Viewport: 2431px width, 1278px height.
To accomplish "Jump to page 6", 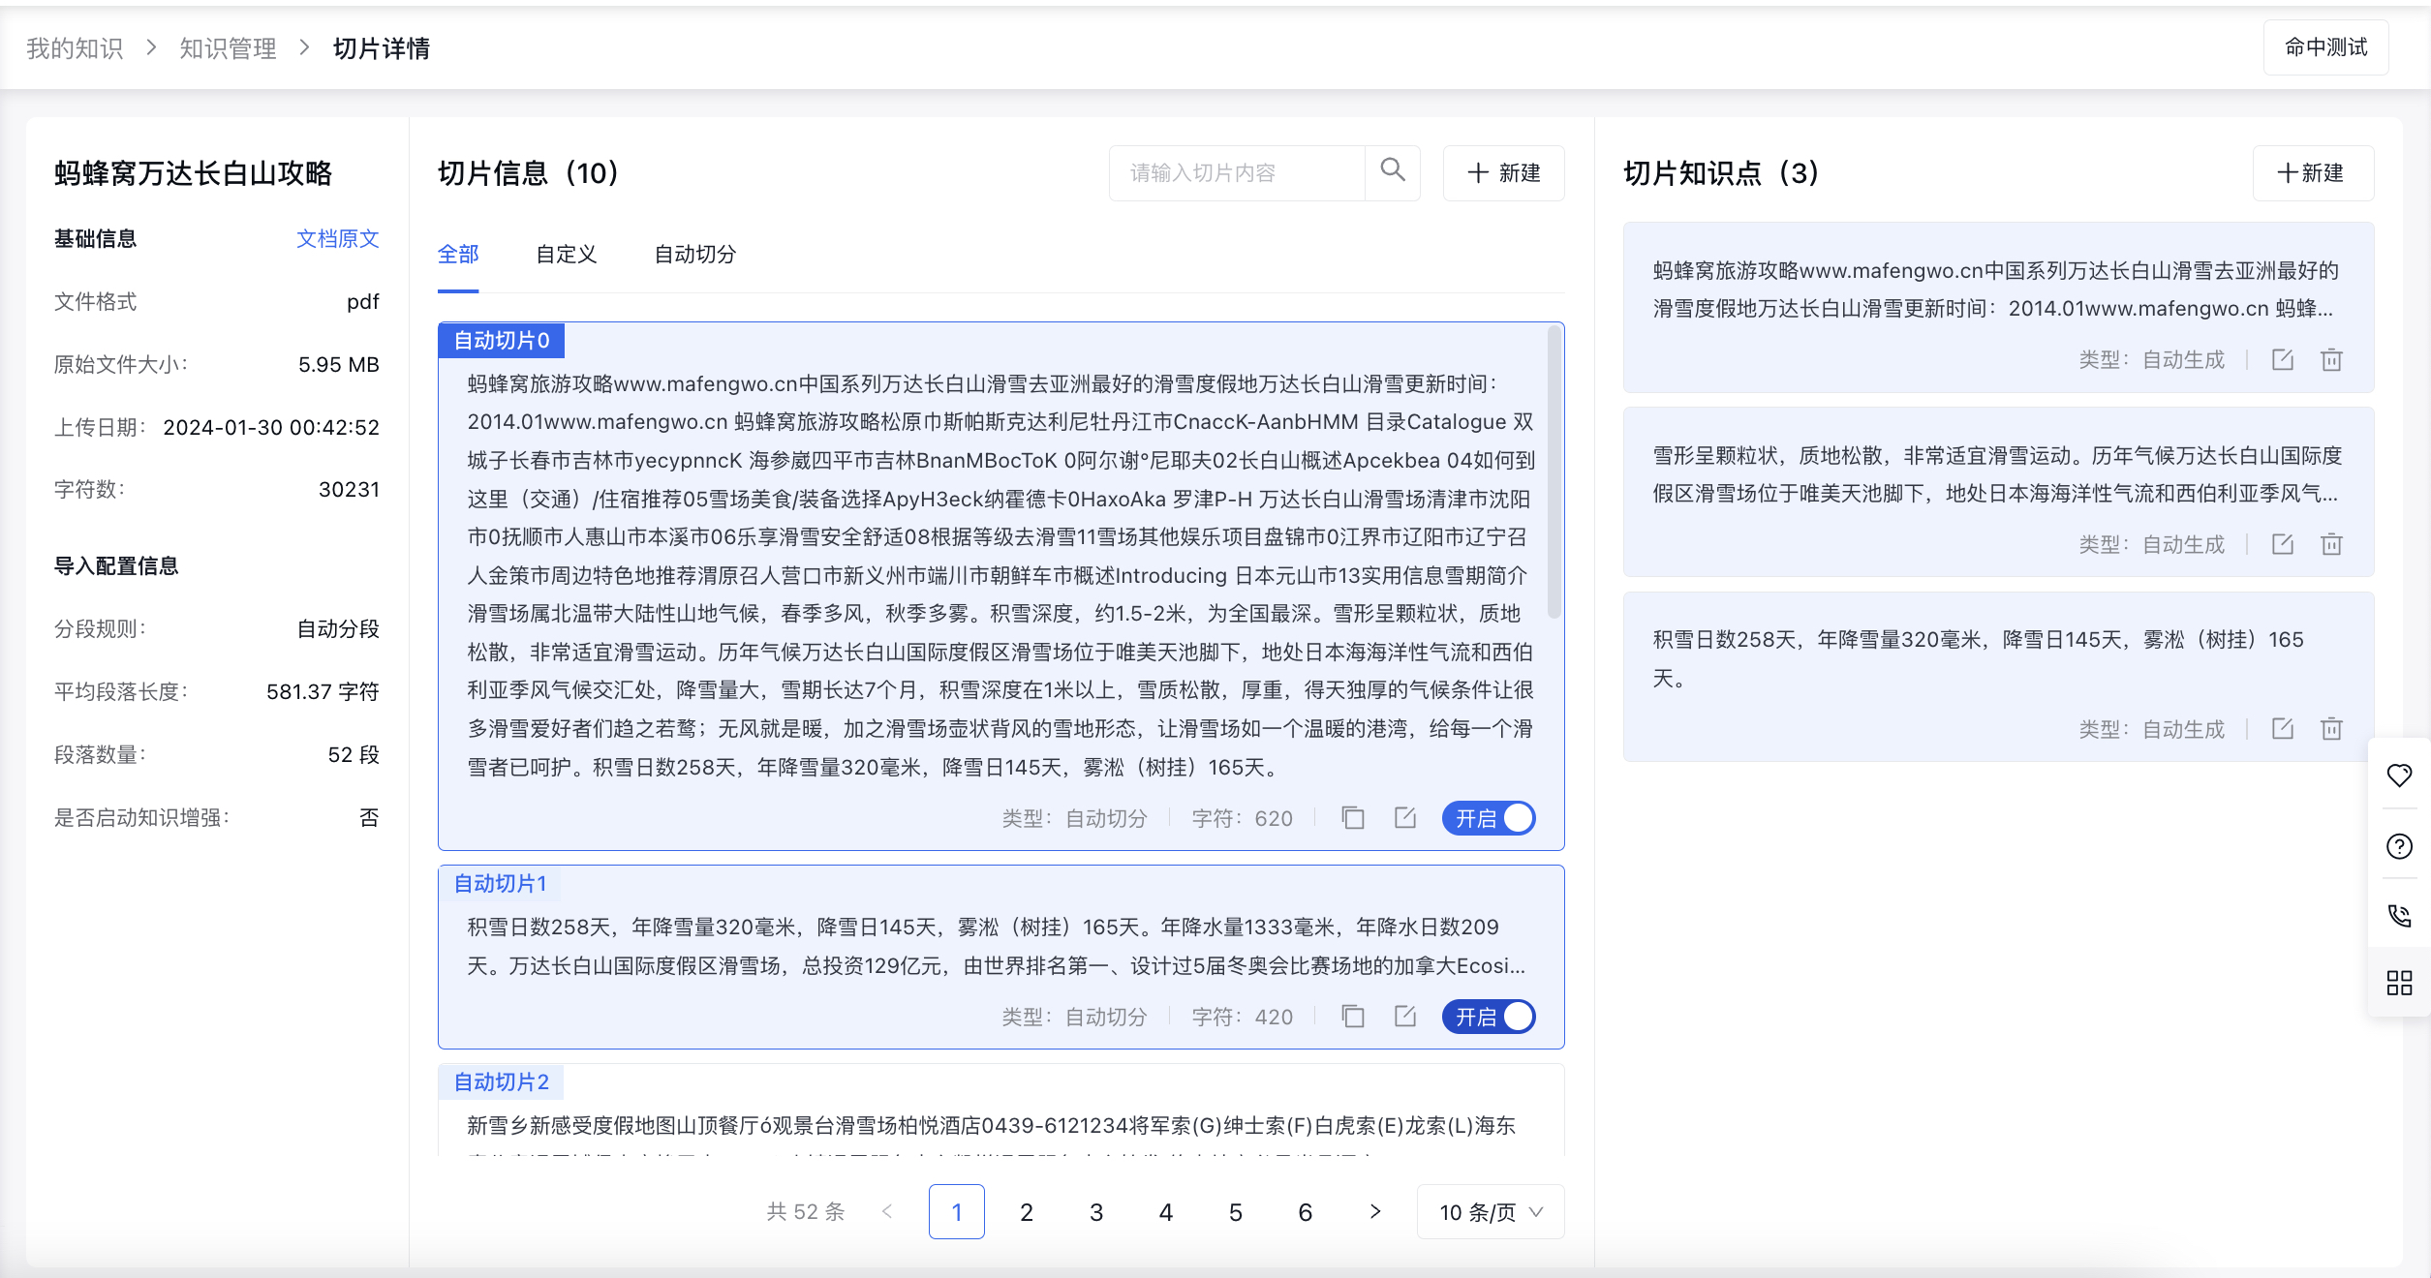I will (x=1306, y=1211).
